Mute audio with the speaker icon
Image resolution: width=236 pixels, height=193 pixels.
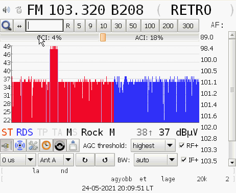pos(6,10)
